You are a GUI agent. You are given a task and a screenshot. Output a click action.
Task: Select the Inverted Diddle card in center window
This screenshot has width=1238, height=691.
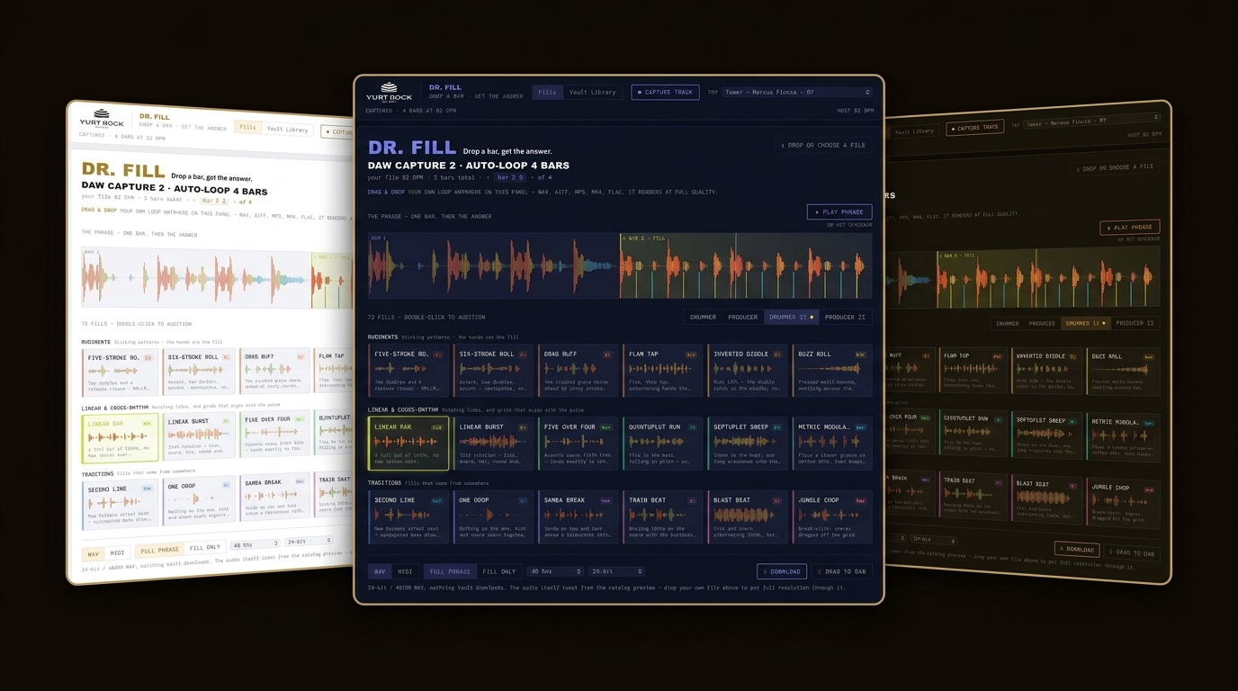pyautogui.click(x=748, y=371)
